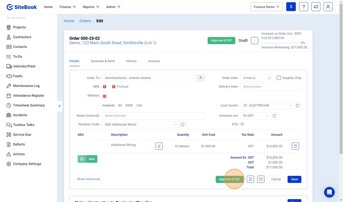Click the megaphone announcements icon in header

tap(316, 7)
